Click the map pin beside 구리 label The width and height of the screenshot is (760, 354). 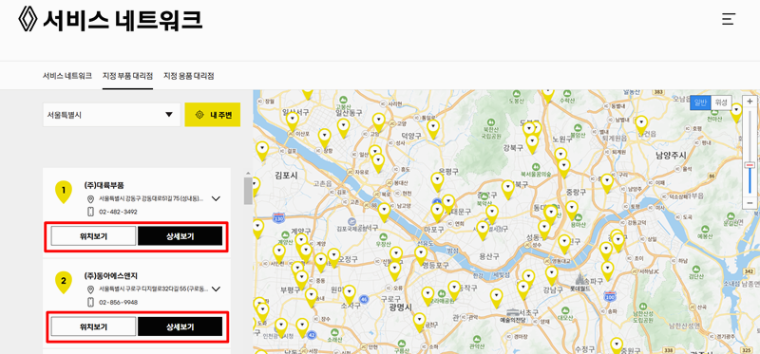(607, 182)
